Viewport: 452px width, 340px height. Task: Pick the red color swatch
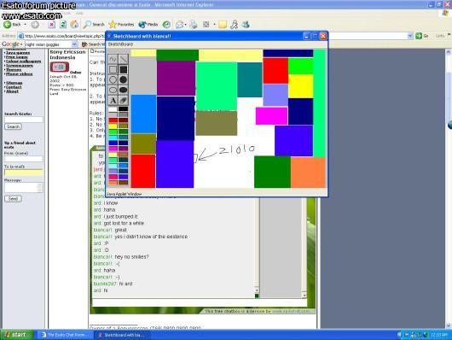(x=113, y=120)
